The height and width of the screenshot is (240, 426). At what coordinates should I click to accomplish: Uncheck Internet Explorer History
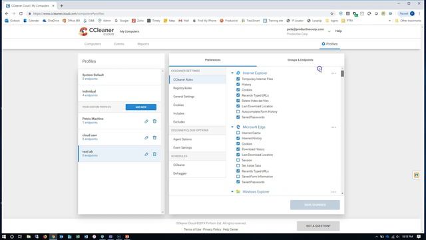pyautogui.click(x=238, y=85)
